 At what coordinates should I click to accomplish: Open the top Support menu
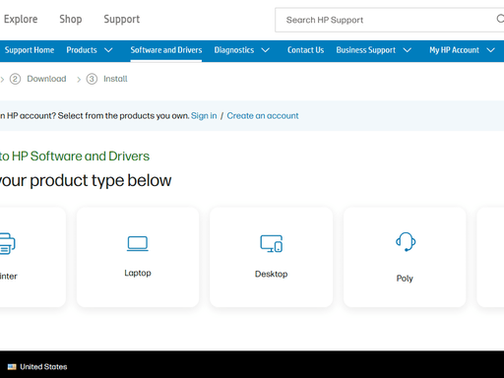point(122,19)
